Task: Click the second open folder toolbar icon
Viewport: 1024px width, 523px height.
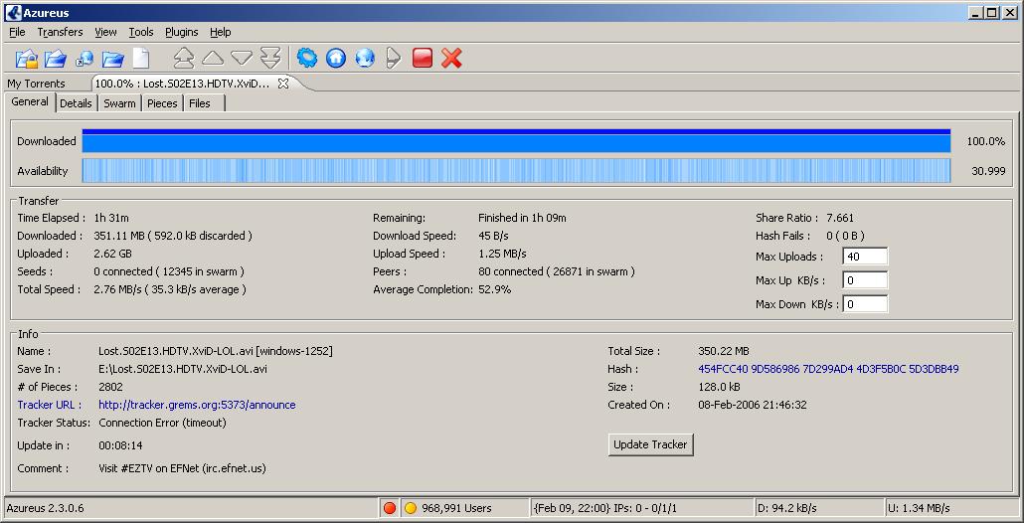Action: (56, 58)
